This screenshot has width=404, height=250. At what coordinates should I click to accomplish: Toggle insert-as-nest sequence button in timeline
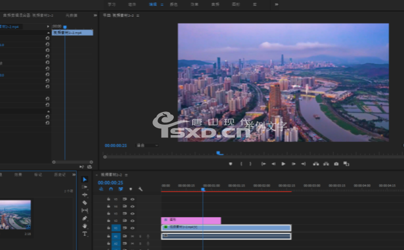coord(101,189)
